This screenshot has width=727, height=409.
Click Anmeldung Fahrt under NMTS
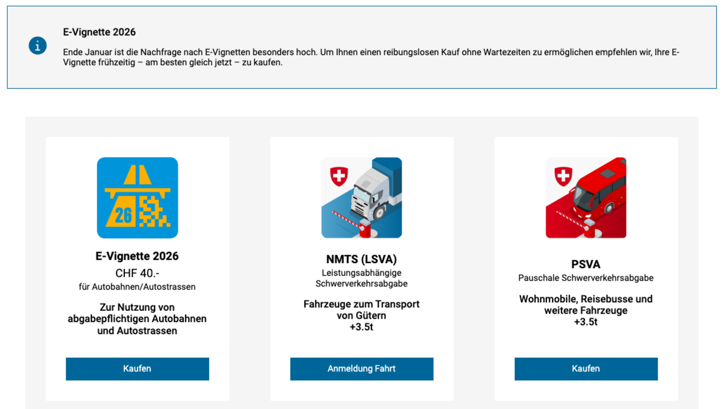click(361, 368)
